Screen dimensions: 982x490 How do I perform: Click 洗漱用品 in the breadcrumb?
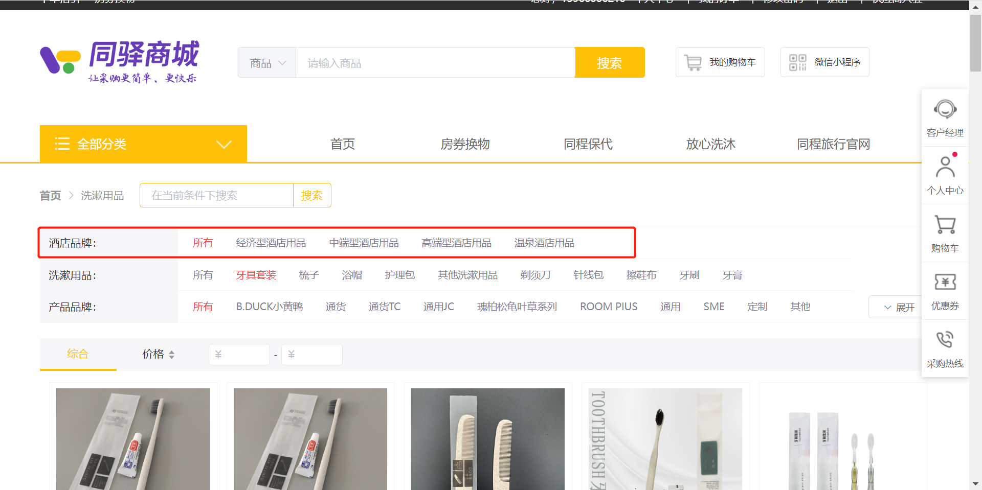[x=102, y=196]
